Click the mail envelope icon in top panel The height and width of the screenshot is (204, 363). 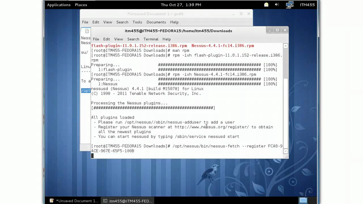(x=266, y=5)
